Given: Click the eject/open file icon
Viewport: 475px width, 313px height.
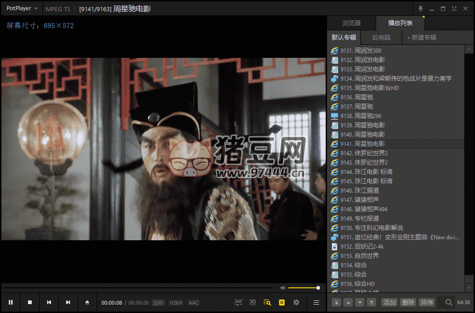Looking at the screenshot, I should click(87, 302).
